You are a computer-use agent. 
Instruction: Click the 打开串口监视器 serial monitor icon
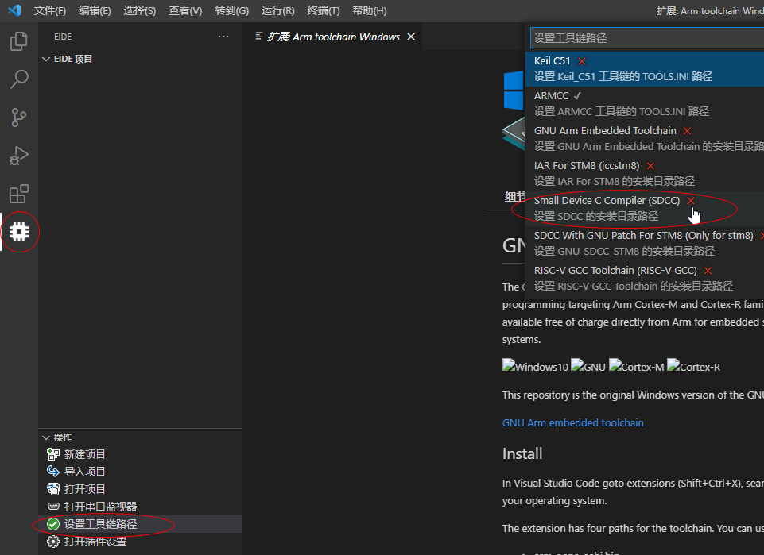tap(53, 506)
